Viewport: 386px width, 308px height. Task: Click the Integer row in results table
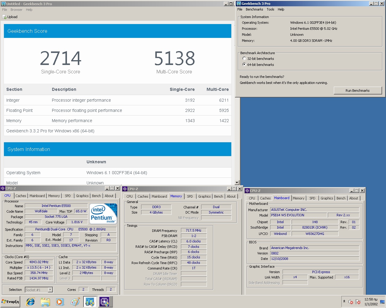118,100
